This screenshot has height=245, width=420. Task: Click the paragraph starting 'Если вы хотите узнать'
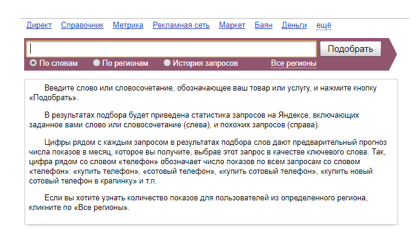pyautogui.click(x=199, y=202)
